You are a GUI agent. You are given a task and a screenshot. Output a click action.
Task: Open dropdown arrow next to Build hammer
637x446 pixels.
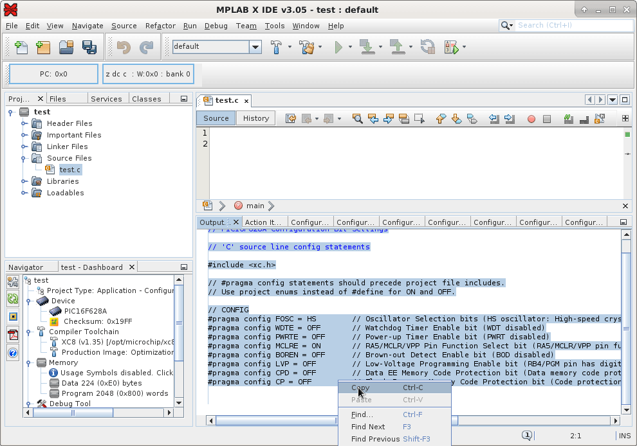[x=290, y=47]
